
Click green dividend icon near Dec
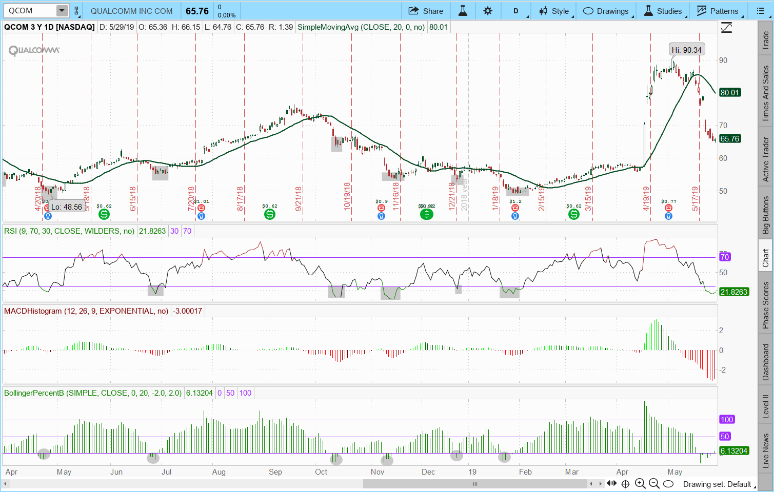point(426,214)
